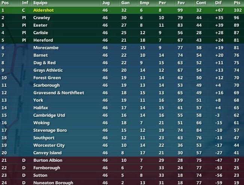This screenshot has height=185, width=244.
Task: Click the Gan column header
Action: [125, 3]
